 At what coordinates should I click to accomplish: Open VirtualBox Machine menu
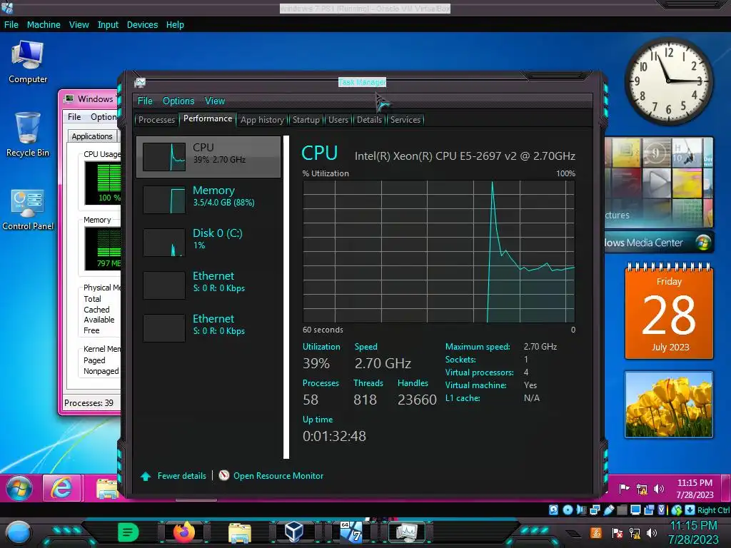[x=44, y=25]
